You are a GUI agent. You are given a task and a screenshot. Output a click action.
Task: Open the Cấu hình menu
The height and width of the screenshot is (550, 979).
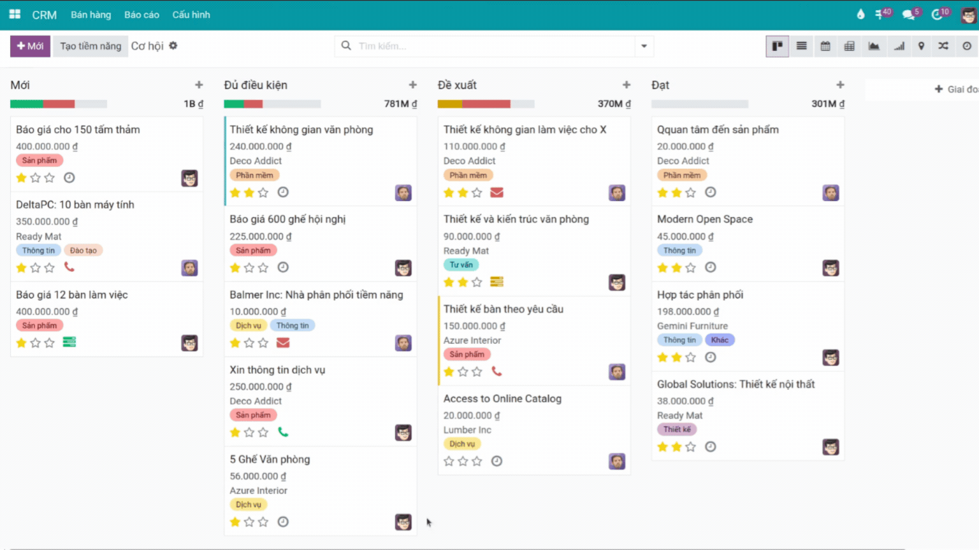191,15
